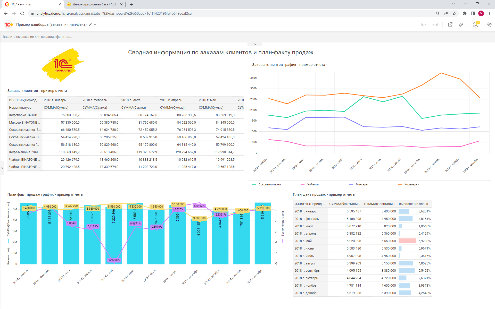
Task: Click the Выполнение плана column header
Action: click(x=413, y=204)
